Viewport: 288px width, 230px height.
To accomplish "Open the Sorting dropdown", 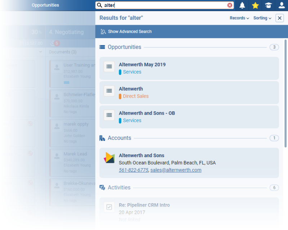I will [262, 18].
